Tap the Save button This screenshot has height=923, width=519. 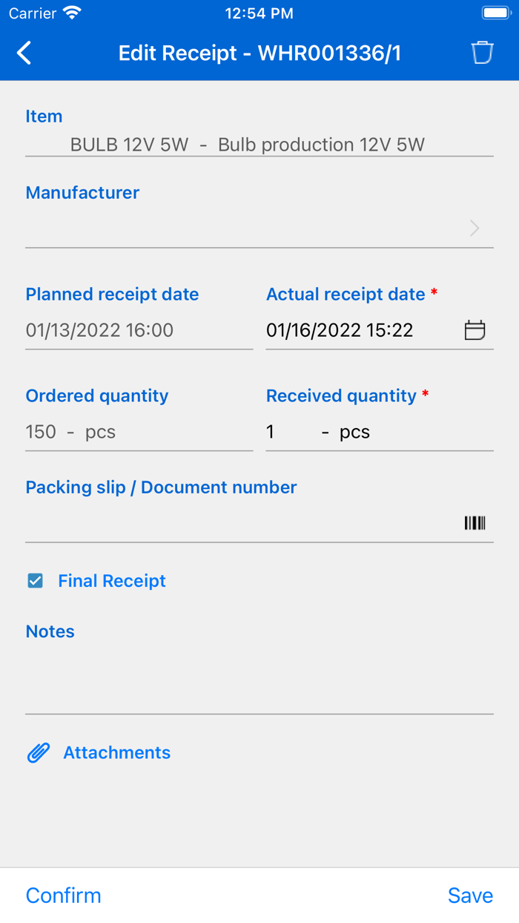(470, 896)
